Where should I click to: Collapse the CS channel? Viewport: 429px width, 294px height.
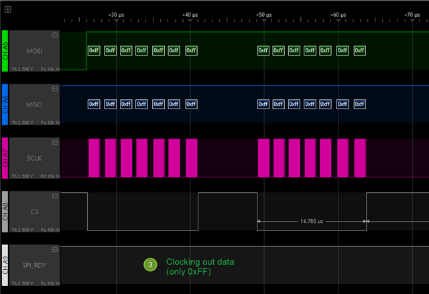pos(55,196)
